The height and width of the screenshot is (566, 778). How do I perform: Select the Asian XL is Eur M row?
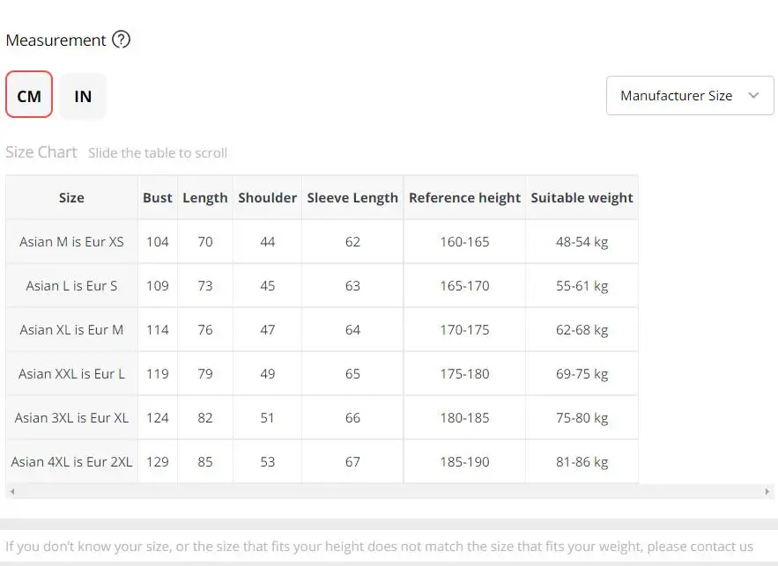[71, 329]
